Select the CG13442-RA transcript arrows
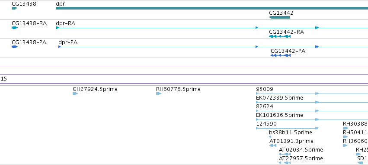The width and height of the screenshot is (368, 165). pos(280,36)
